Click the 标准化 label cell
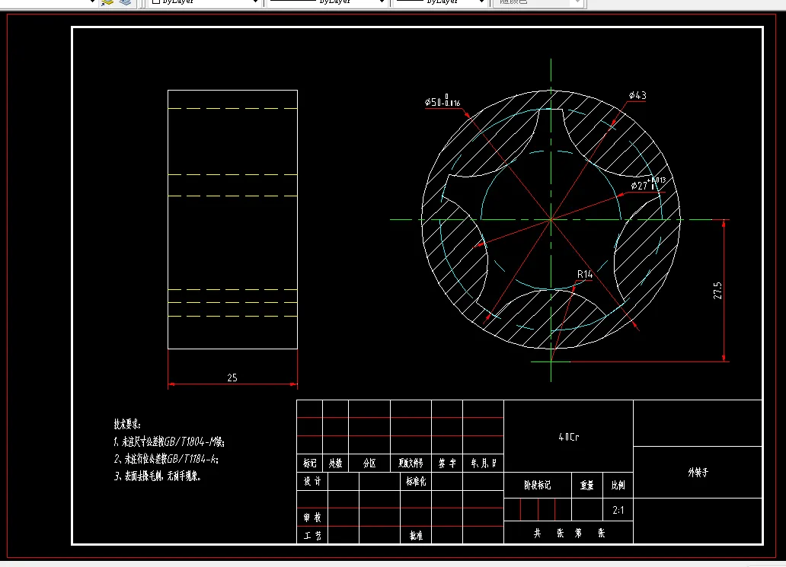 (416, 481)
